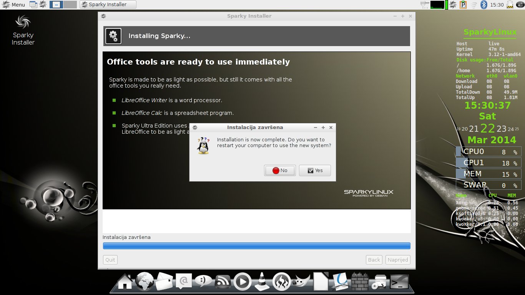Click the Sparky Installer desktop shortcut
Screen dimensions: 525x295
click(x=23, y=31)
